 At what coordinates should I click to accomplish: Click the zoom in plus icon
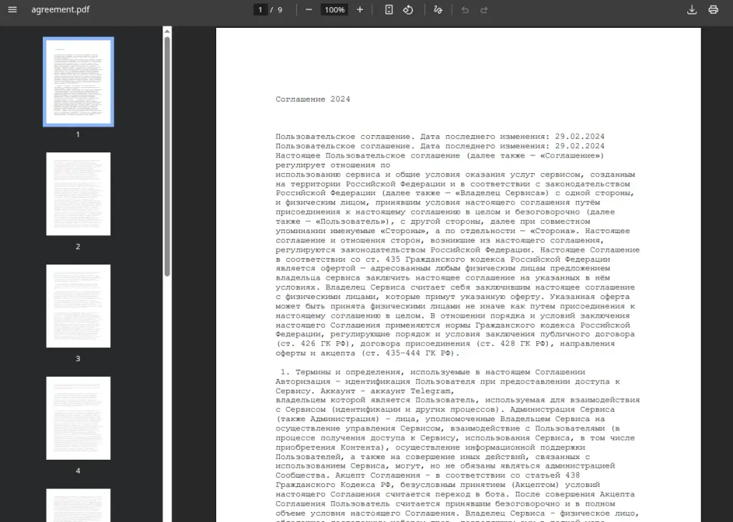coord(359,9)
